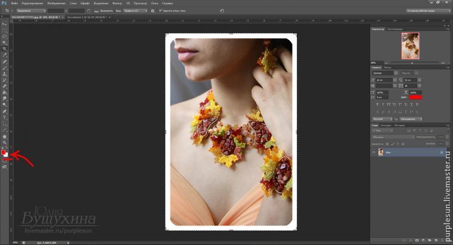Viewport: 453px width, 245px height.
Task: Open the layer blend mode dropdown
Action: [x=393, y=137]
